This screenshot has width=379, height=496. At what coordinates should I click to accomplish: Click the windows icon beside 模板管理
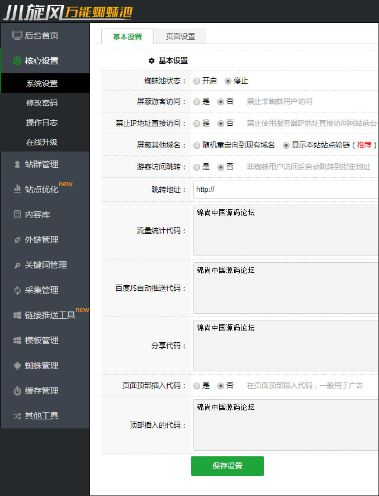(17, 341)
